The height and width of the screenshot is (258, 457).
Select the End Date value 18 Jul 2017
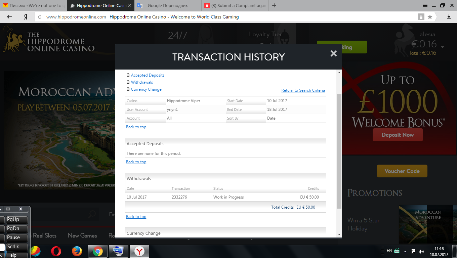[277, 110]
